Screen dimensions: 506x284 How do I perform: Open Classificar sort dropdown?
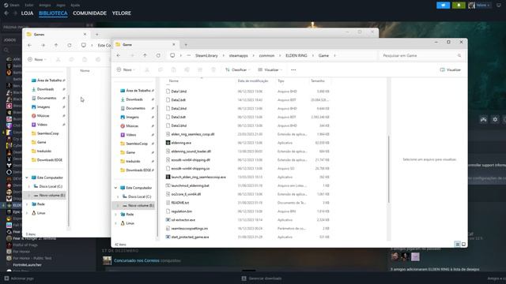237,70
